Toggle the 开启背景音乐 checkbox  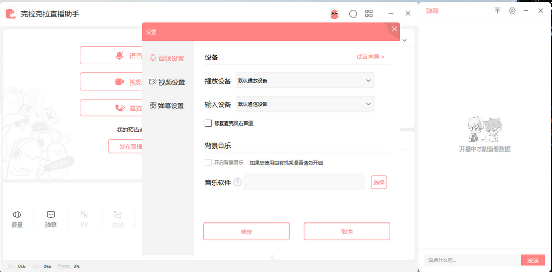point(208,163)
